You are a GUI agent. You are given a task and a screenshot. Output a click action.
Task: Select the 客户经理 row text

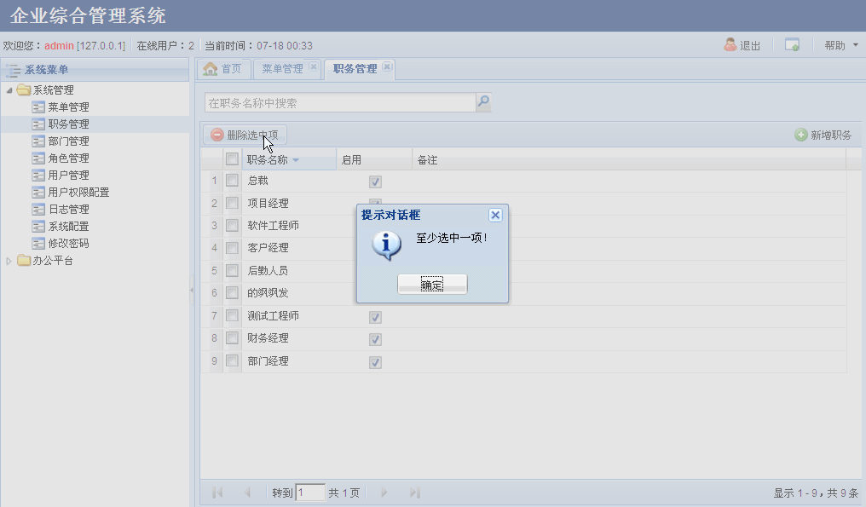coord(268,248)
